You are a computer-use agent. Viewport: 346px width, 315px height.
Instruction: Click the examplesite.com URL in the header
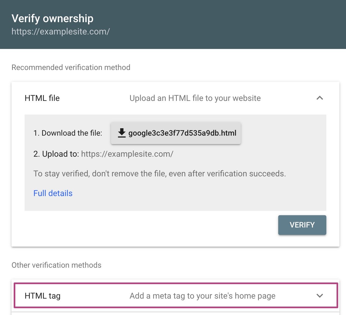pyautogui.click(x=60, y=32)
